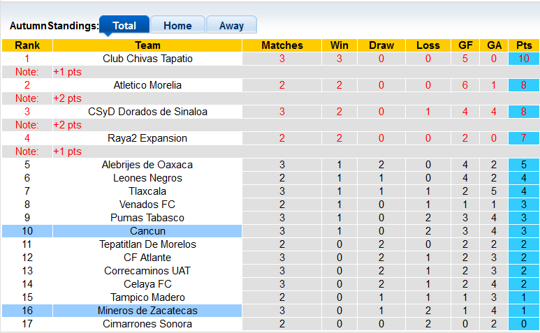Viewport: 540px width, 333px height.
Task: Open the Leones Negros team entry
Action: coord(147,178)
